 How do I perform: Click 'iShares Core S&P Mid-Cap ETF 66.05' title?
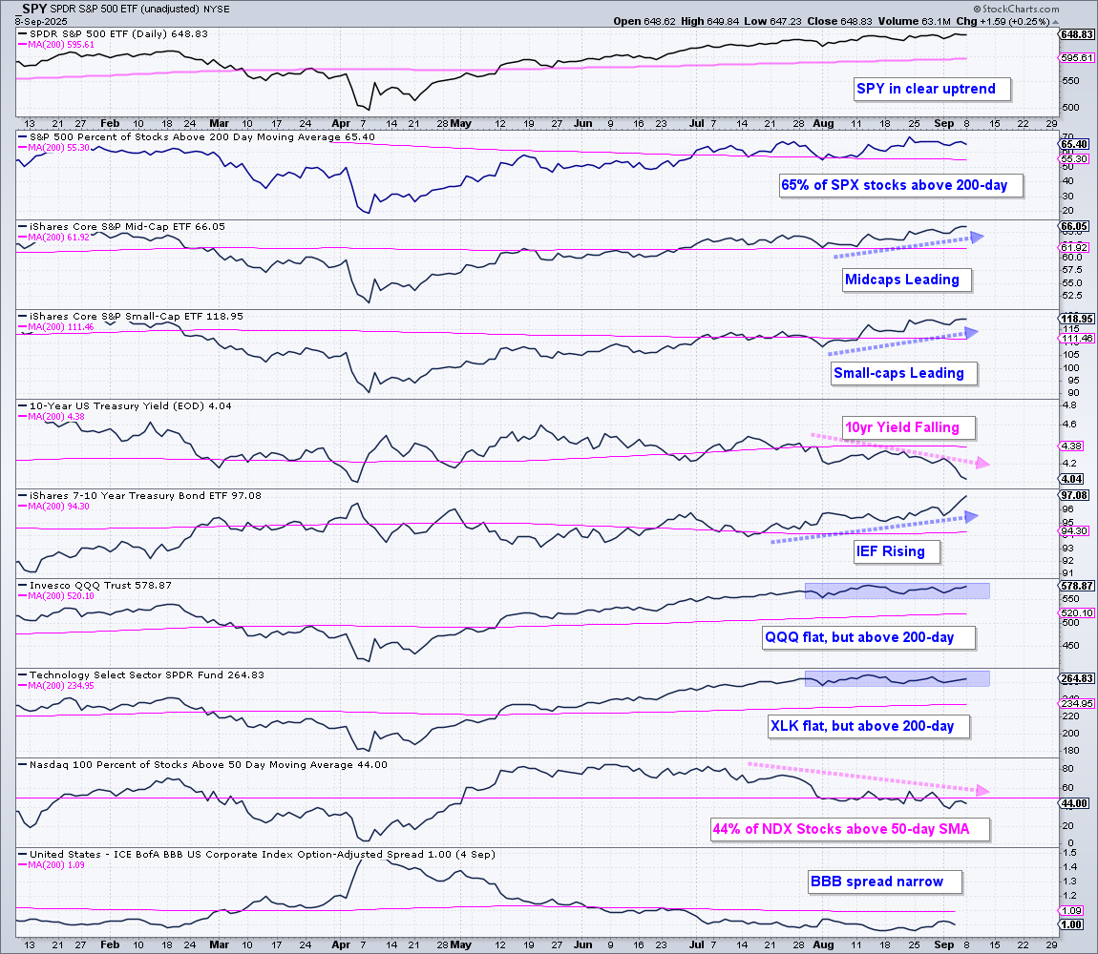tap(127, 227)
